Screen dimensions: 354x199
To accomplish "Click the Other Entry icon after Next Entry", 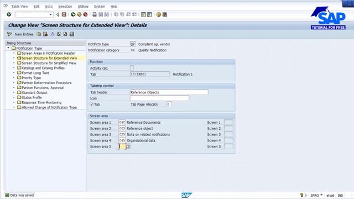I will (72, 34).
